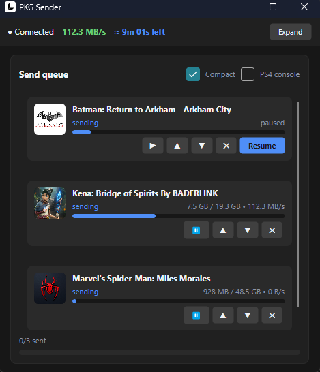Click the 0/3 sent counter
320x372 pixels.
[33, 341]
